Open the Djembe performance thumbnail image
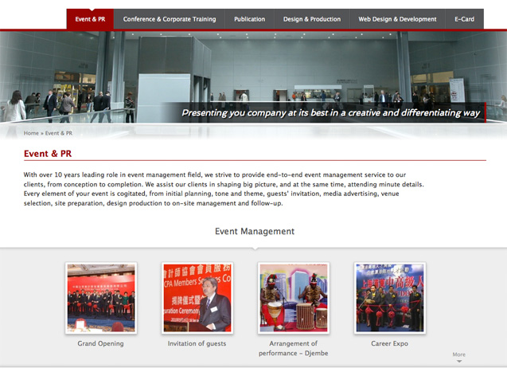 click(293, 298)
